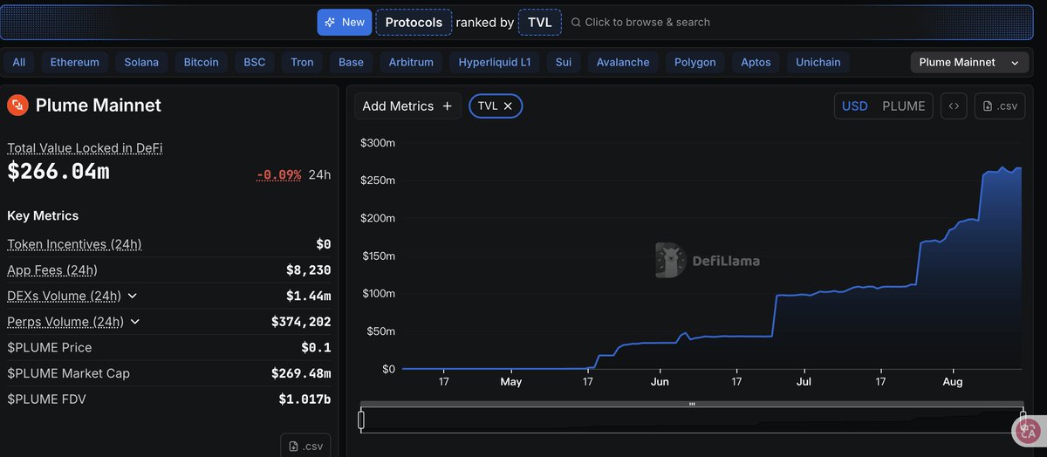
Task: Open the Protocols selector
Action: tap(414, 22)
